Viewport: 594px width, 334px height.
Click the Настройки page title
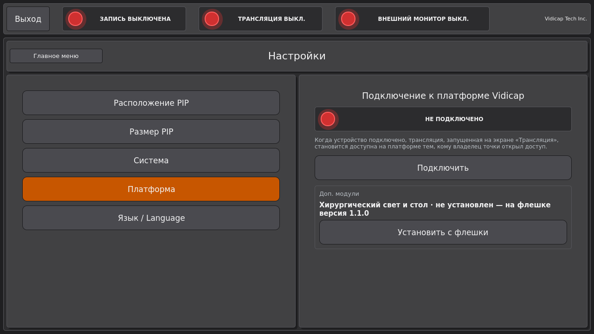(x=297, y=56)
